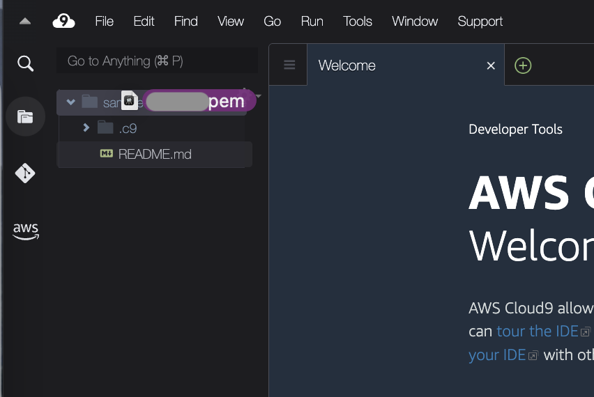Viewport: 594px width, 397px height.
Task: Add new tab with plus icon
Action: [x=523, y=65]
